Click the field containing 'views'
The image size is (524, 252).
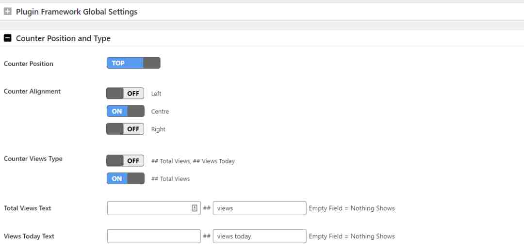coord(259,208)
